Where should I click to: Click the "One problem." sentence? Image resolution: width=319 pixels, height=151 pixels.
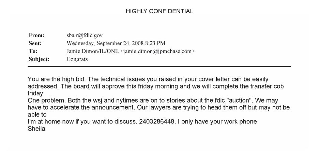44,101
